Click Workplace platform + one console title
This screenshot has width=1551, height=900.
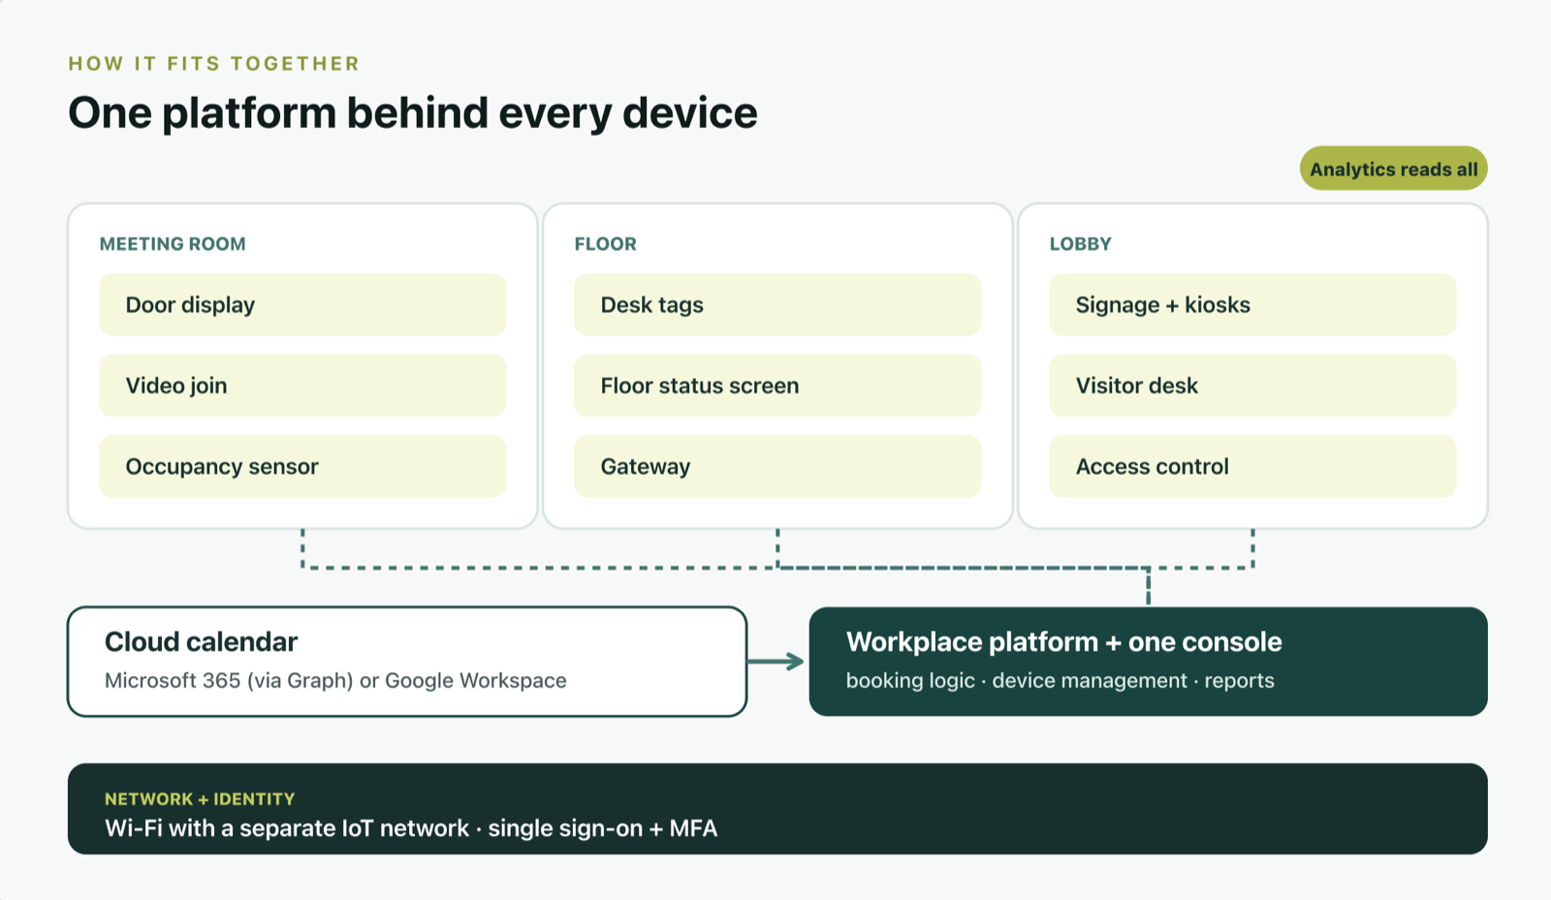[x=1063, y=642]
